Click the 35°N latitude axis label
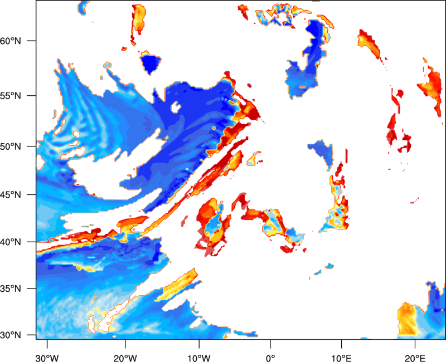This screenshot has height=362, width=446. pos(11,288)
